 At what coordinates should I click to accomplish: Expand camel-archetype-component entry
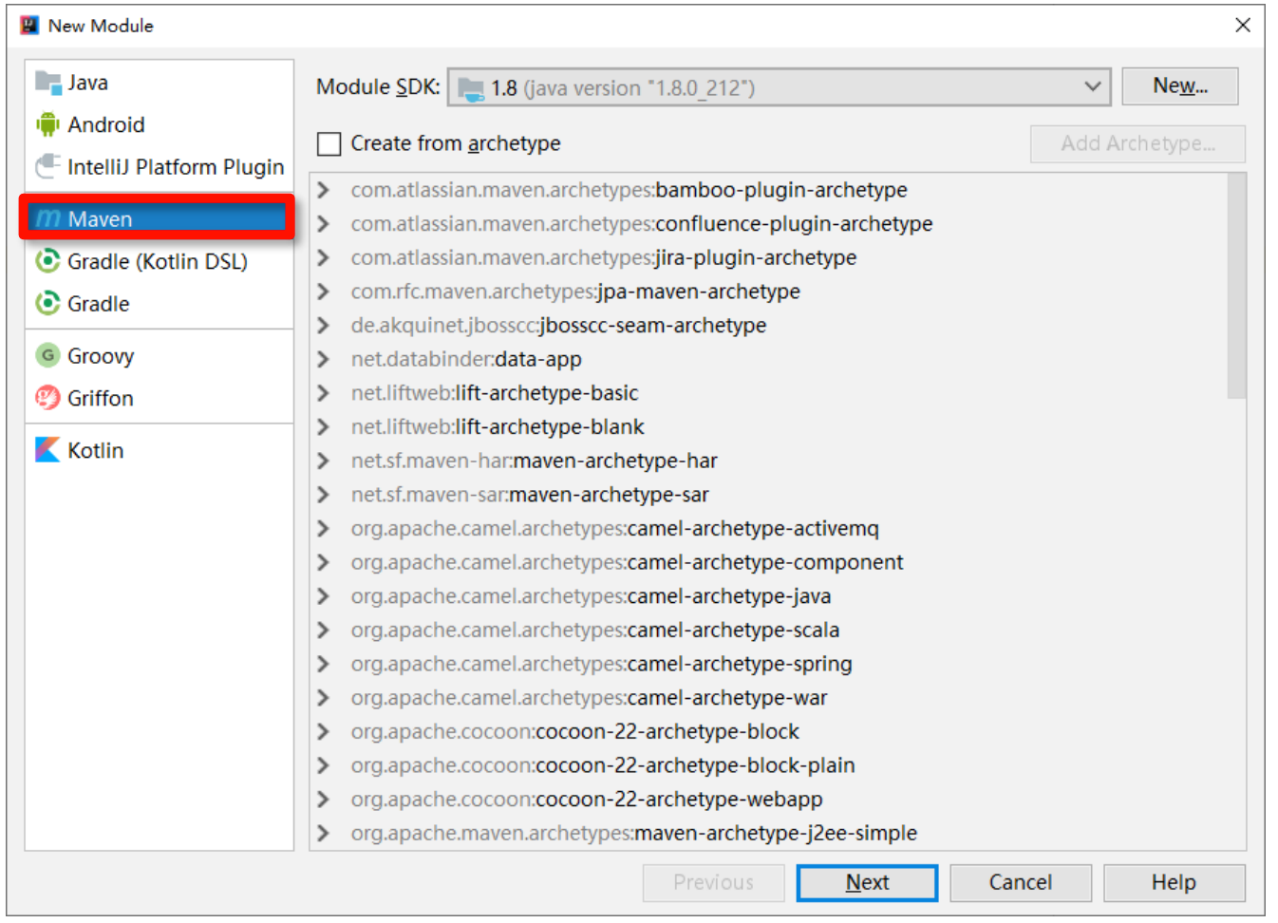[324, 562]
